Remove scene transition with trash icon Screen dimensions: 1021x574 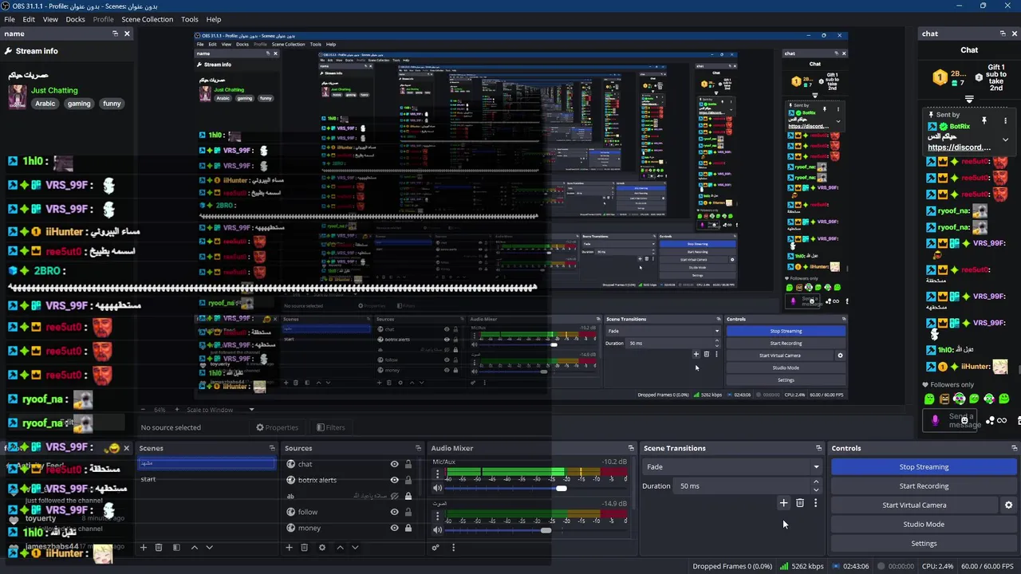[800, 503]
